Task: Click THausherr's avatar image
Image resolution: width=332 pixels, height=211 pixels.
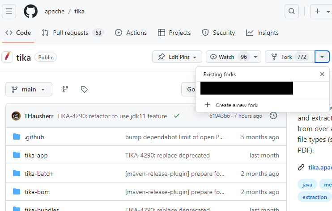Action: pos(16,116)
